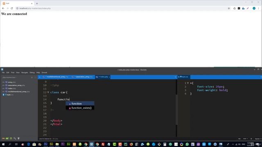
Task: Click the third green square sidebar bottom icon
Action: [11, 138]
